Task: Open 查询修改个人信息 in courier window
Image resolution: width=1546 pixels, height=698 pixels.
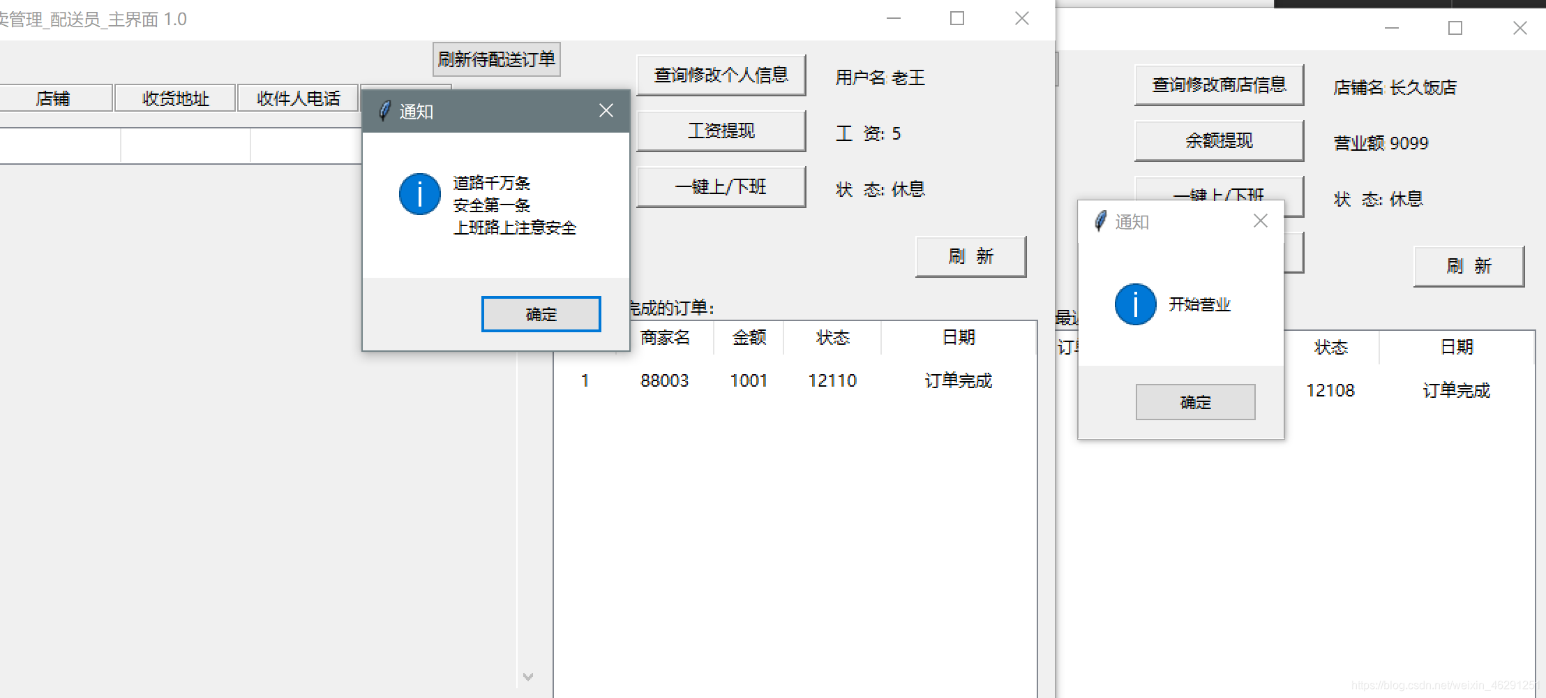Action: pos(721,75)
